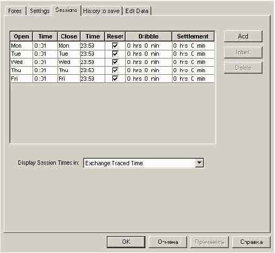
Task: Click the Thu close day cell
Action: point(69,70)
